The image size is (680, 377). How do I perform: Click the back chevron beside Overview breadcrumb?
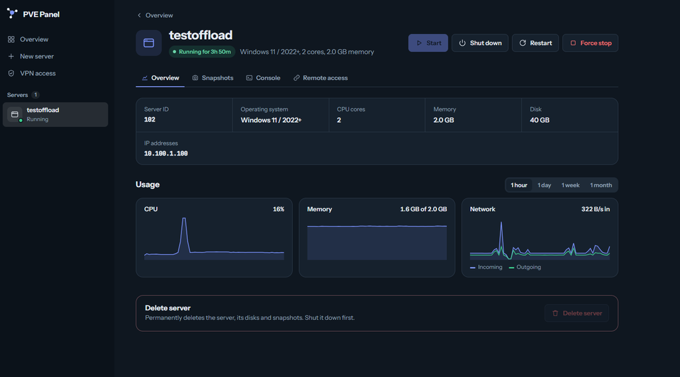[139, 15]
